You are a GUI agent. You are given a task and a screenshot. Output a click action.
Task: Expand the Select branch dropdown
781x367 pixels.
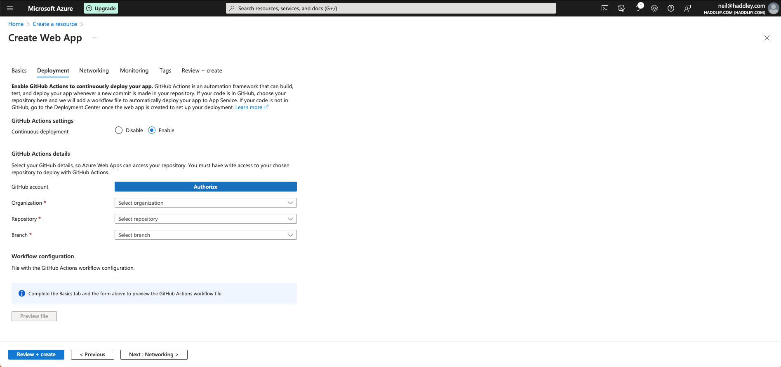click(206, 235)
